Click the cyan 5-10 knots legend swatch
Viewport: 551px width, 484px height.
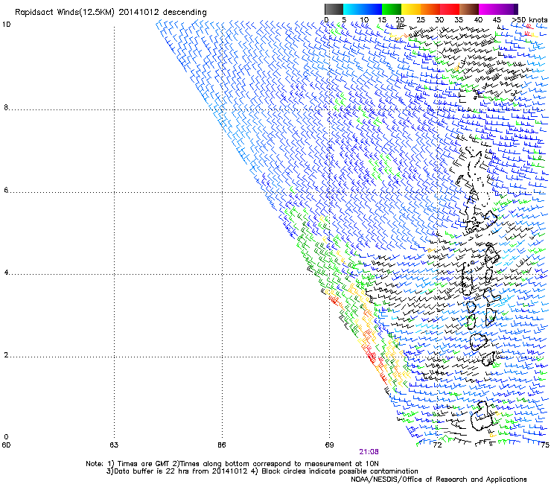[353, 9]
